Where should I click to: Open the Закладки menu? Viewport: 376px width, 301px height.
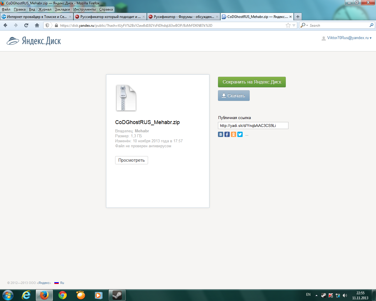point(62,9)
